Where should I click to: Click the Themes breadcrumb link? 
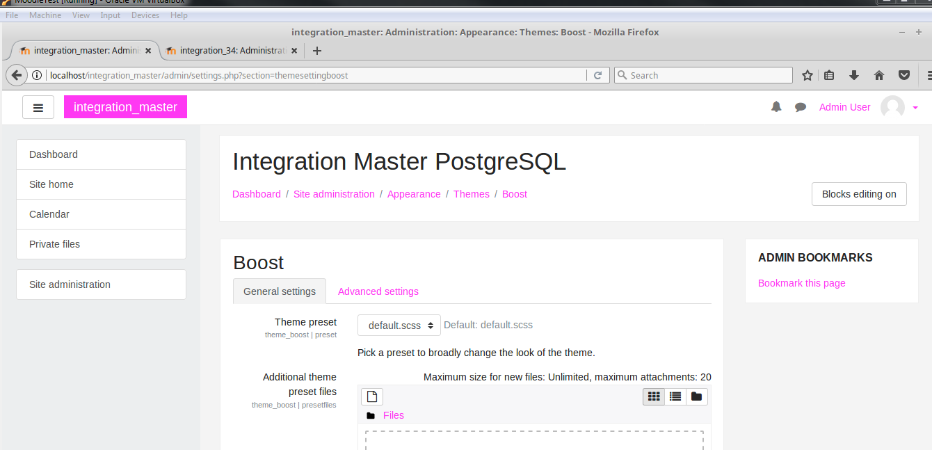coord(472,194)
